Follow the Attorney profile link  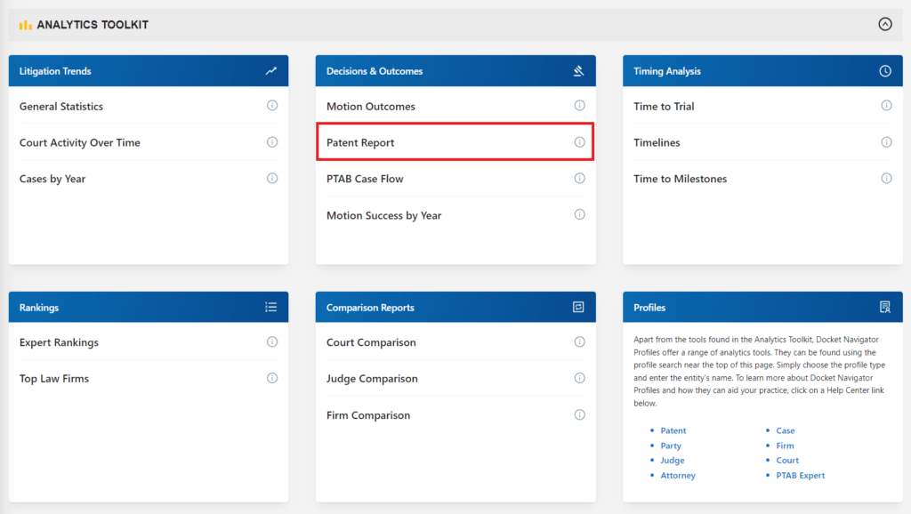point(677,475)
